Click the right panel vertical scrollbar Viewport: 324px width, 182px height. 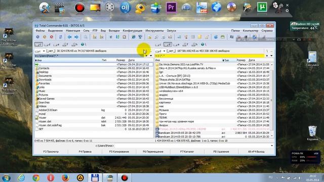[x=272, y=100]
